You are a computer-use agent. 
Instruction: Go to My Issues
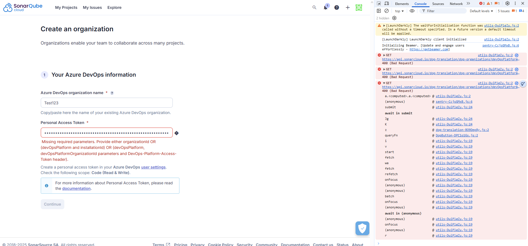[92, 7]
